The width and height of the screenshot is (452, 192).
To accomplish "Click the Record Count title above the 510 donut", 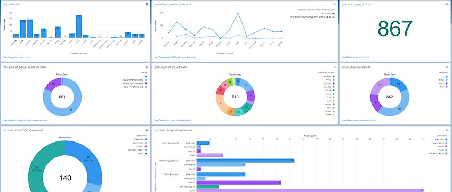I will point(235,75).
